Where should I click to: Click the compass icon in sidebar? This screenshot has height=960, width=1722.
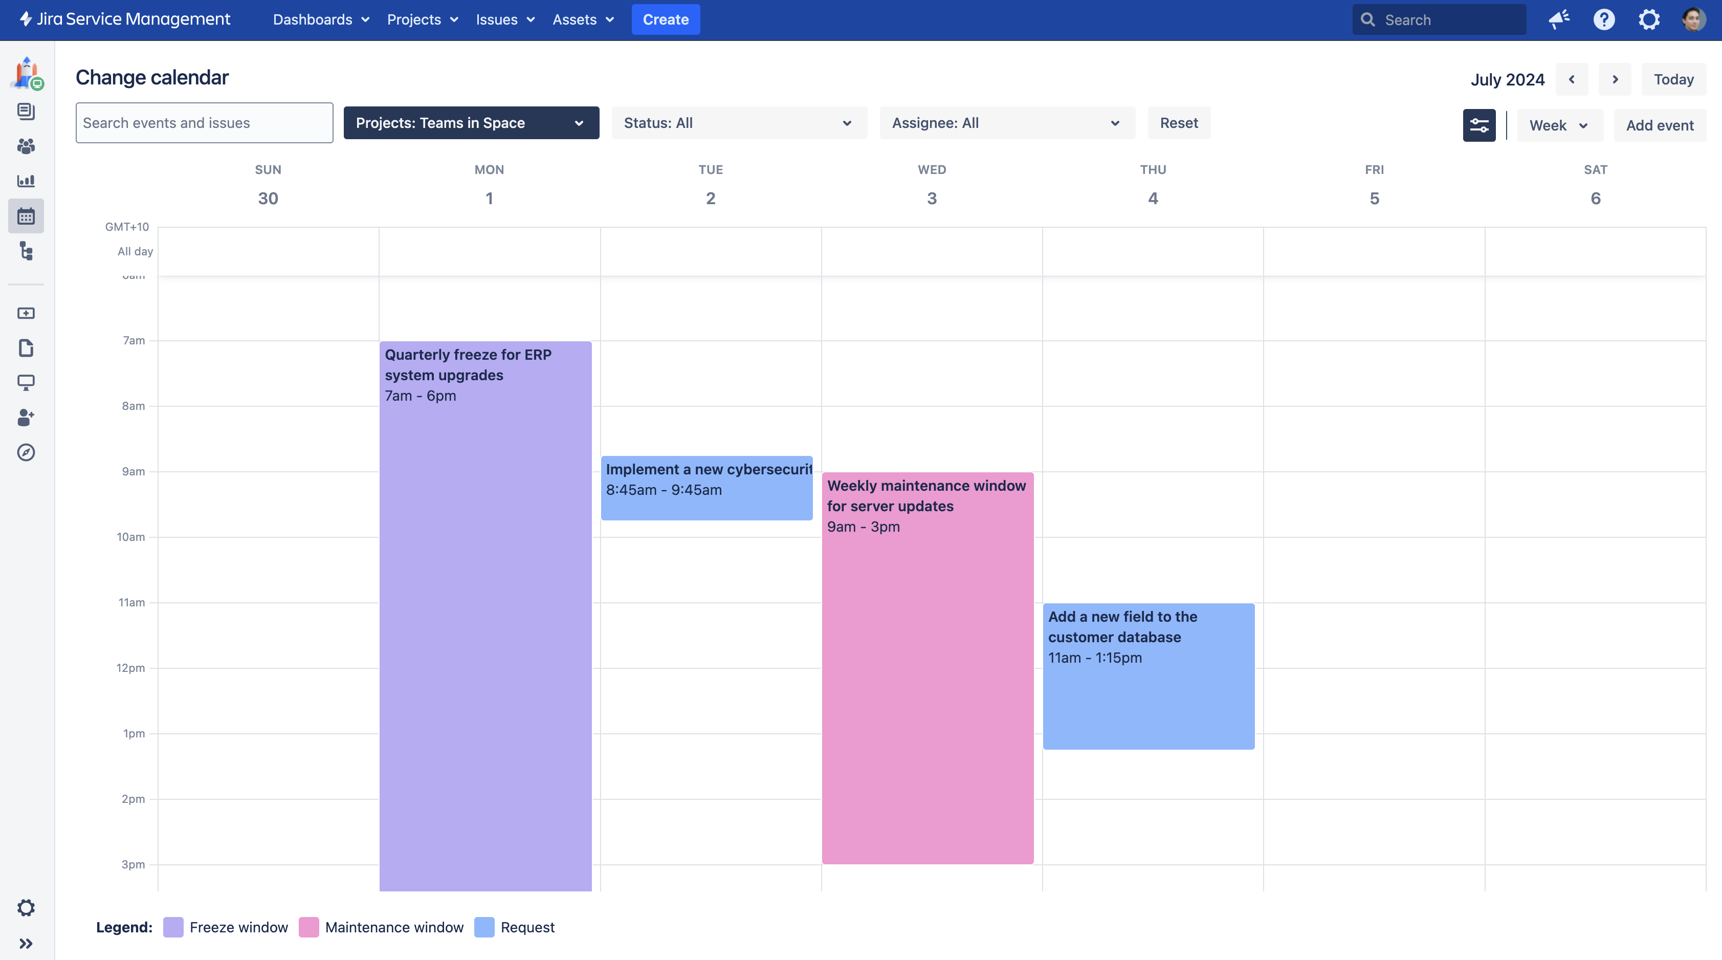tap(26, 452)
